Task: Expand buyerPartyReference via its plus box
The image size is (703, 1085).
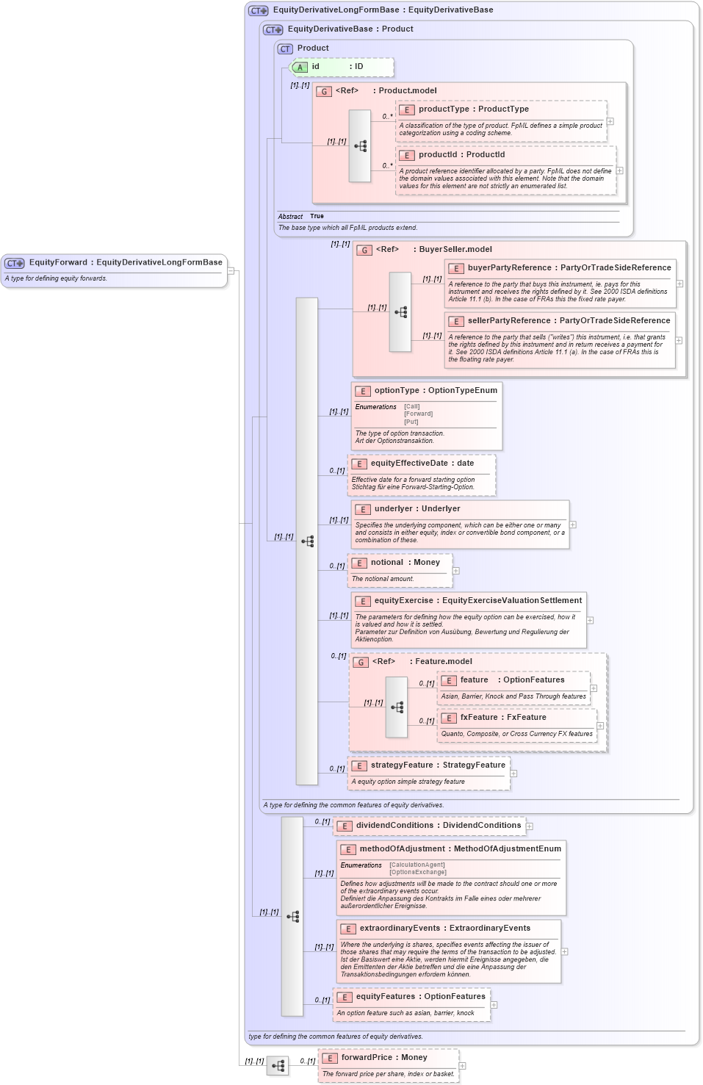Action: click(x=679, y=282)
